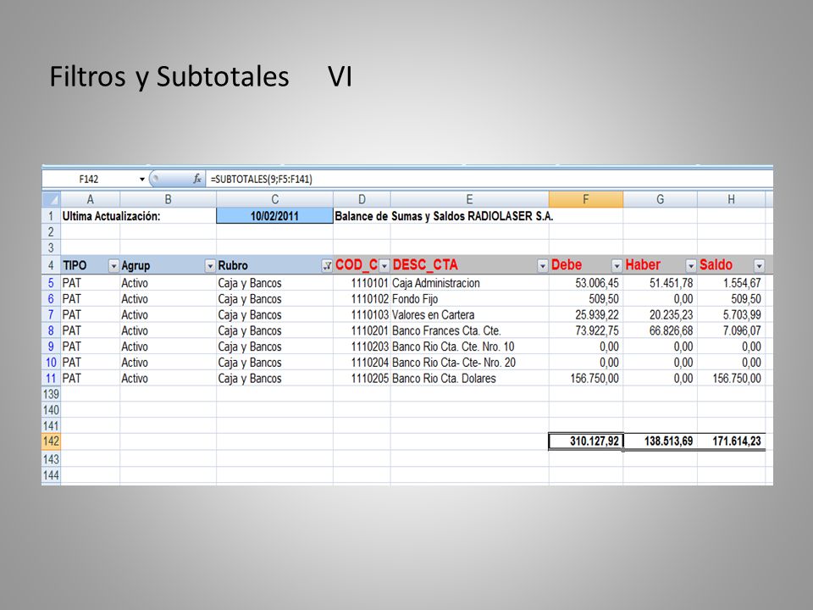Click the subtotal cell 310.127,92
The width and height of the screenshot is (813, 610).
coord(586,441)
